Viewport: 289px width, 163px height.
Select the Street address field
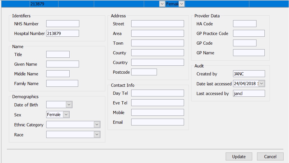click(x=157, y=24)
